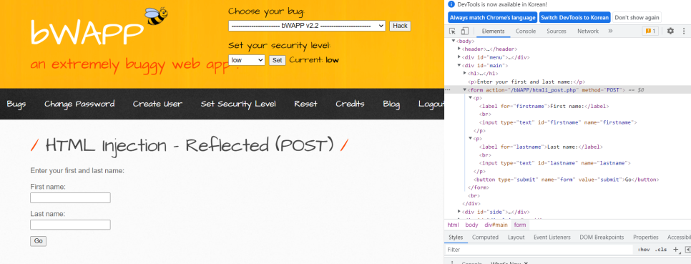691x264 pixels.
Task: Collapse the p node containing the firstname label
Action: pos(470,98)
